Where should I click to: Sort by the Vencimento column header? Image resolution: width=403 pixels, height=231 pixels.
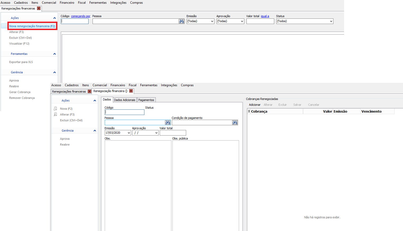pyautogui.click(x=377, y=111)
